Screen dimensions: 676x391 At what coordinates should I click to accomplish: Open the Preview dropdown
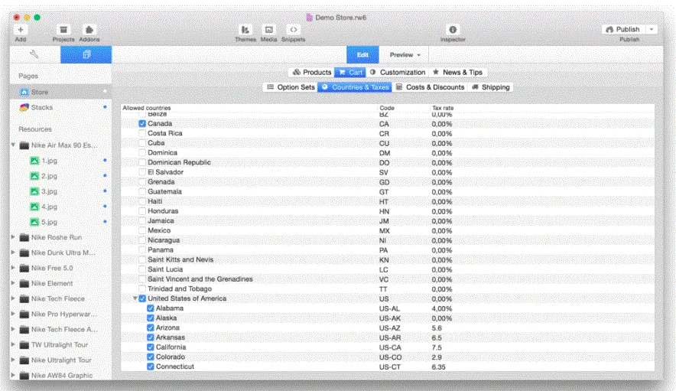(x=405, y=55)
